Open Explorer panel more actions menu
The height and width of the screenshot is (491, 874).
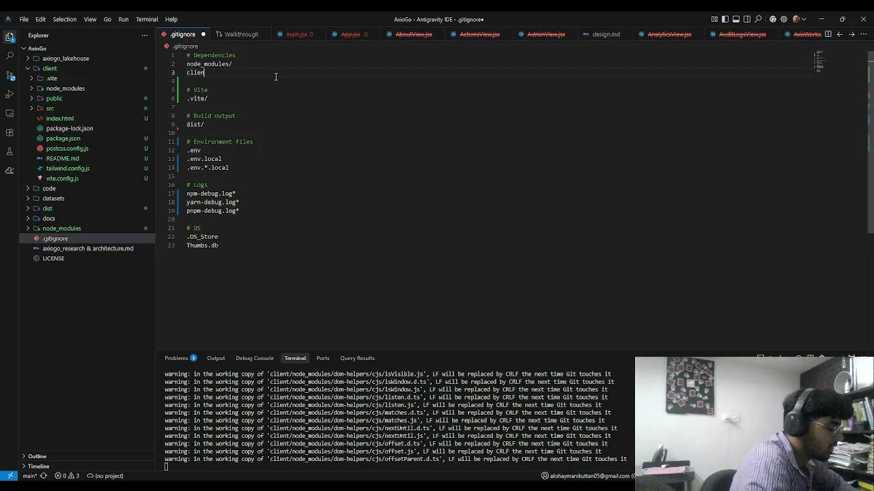click(x=144, y=35)
